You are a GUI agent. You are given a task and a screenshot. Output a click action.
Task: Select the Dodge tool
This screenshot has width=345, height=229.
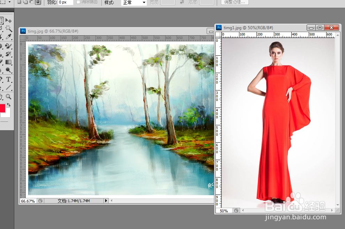pyautogui.click(x=8, y=70)
